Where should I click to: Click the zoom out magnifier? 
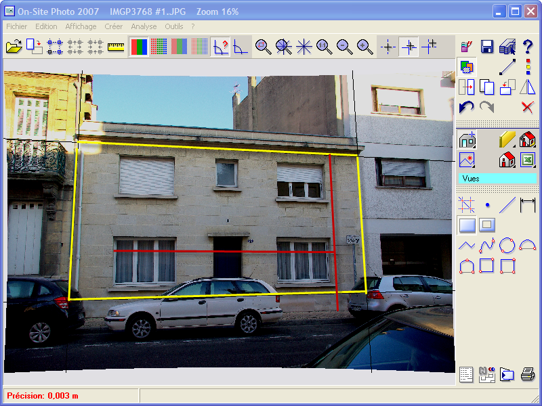345,47
